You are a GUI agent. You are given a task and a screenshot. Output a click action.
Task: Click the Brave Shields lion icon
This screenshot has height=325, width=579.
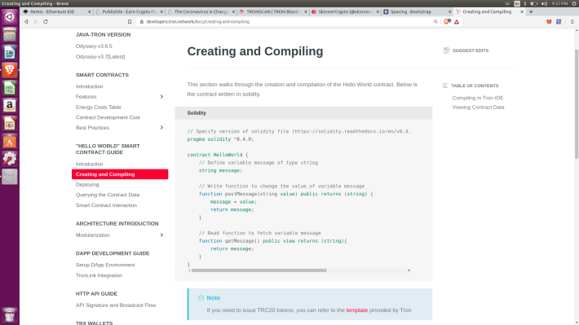(x=447, y=22)
